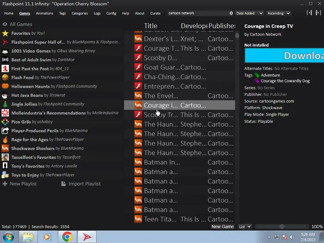Click the Flashpoint Super Hall of Fame icon
The image size is (324, 243).
point(5,42)
